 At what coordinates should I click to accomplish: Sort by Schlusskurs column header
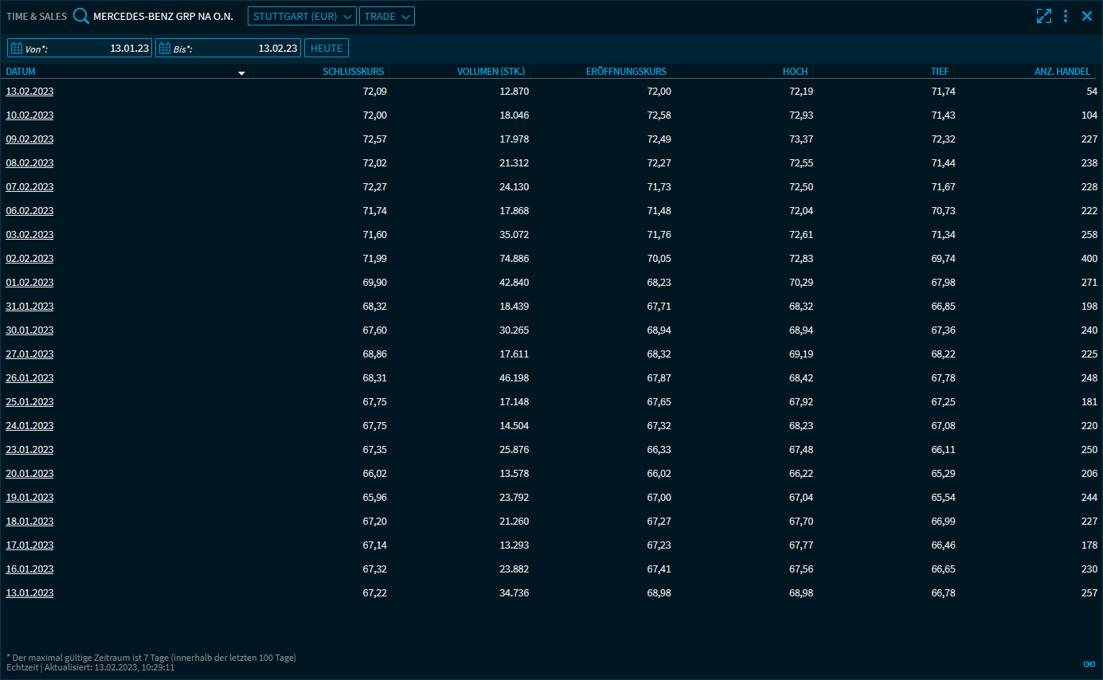pos(353,72)
